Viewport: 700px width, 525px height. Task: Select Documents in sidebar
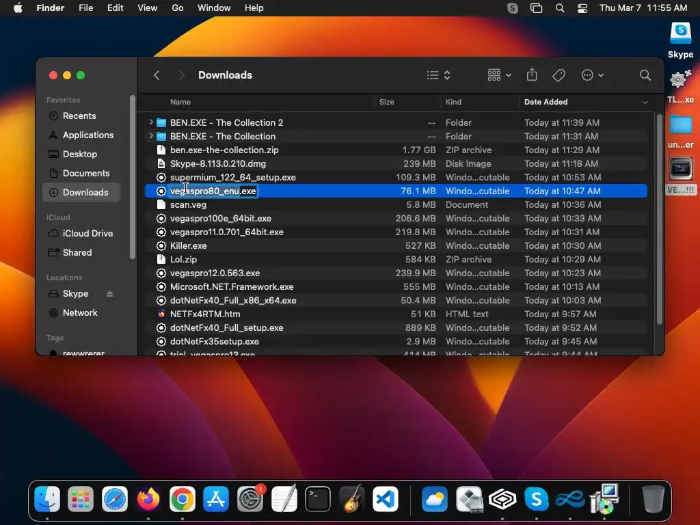click(81, 173)
